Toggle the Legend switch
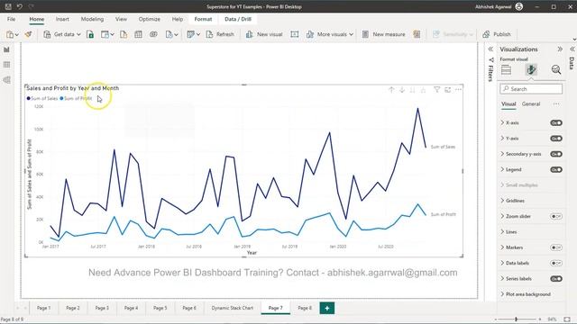The height and width of the screenshot is (324, 577). (x=556, y=170)
